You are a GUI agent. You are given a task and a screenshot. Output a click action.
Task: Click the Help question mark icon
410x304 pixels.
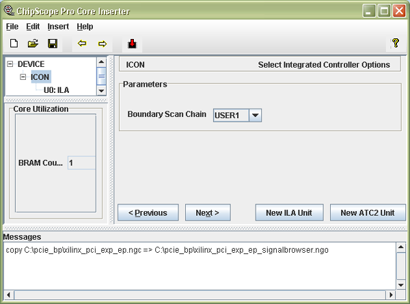[394, 44]
